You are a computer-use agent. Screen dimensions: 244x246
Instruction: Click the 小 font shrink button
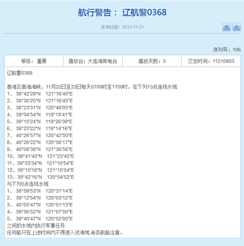237,27
